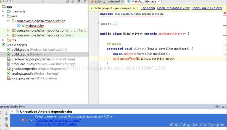Click the folded import ... placeholder
The height and width of the screenshot is (130, 227).
(115, 24)
